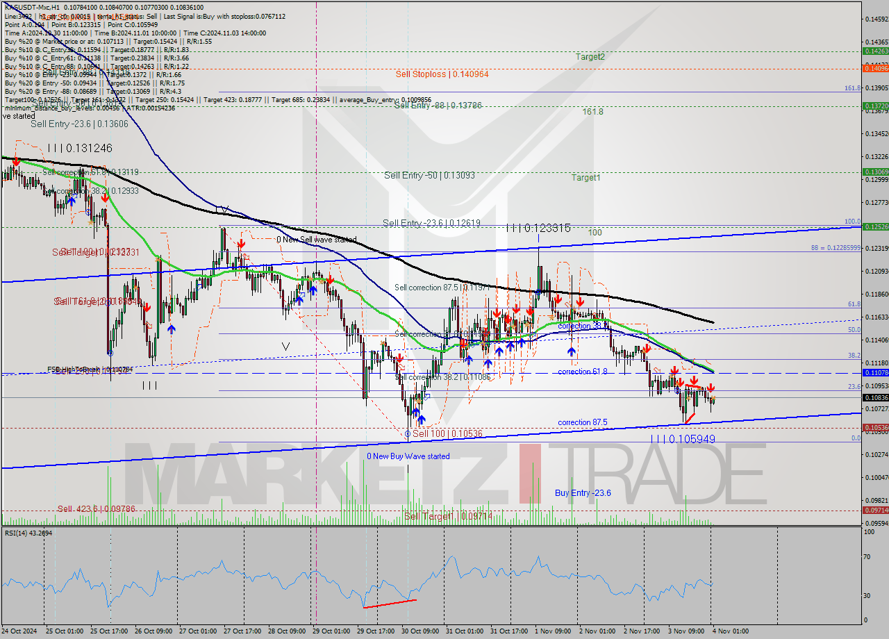The width and height of the screenshot is (889, 639).
Task: Click the 0.13450 price axis tick
Action: pyautogui.click(x=876, y=133)
